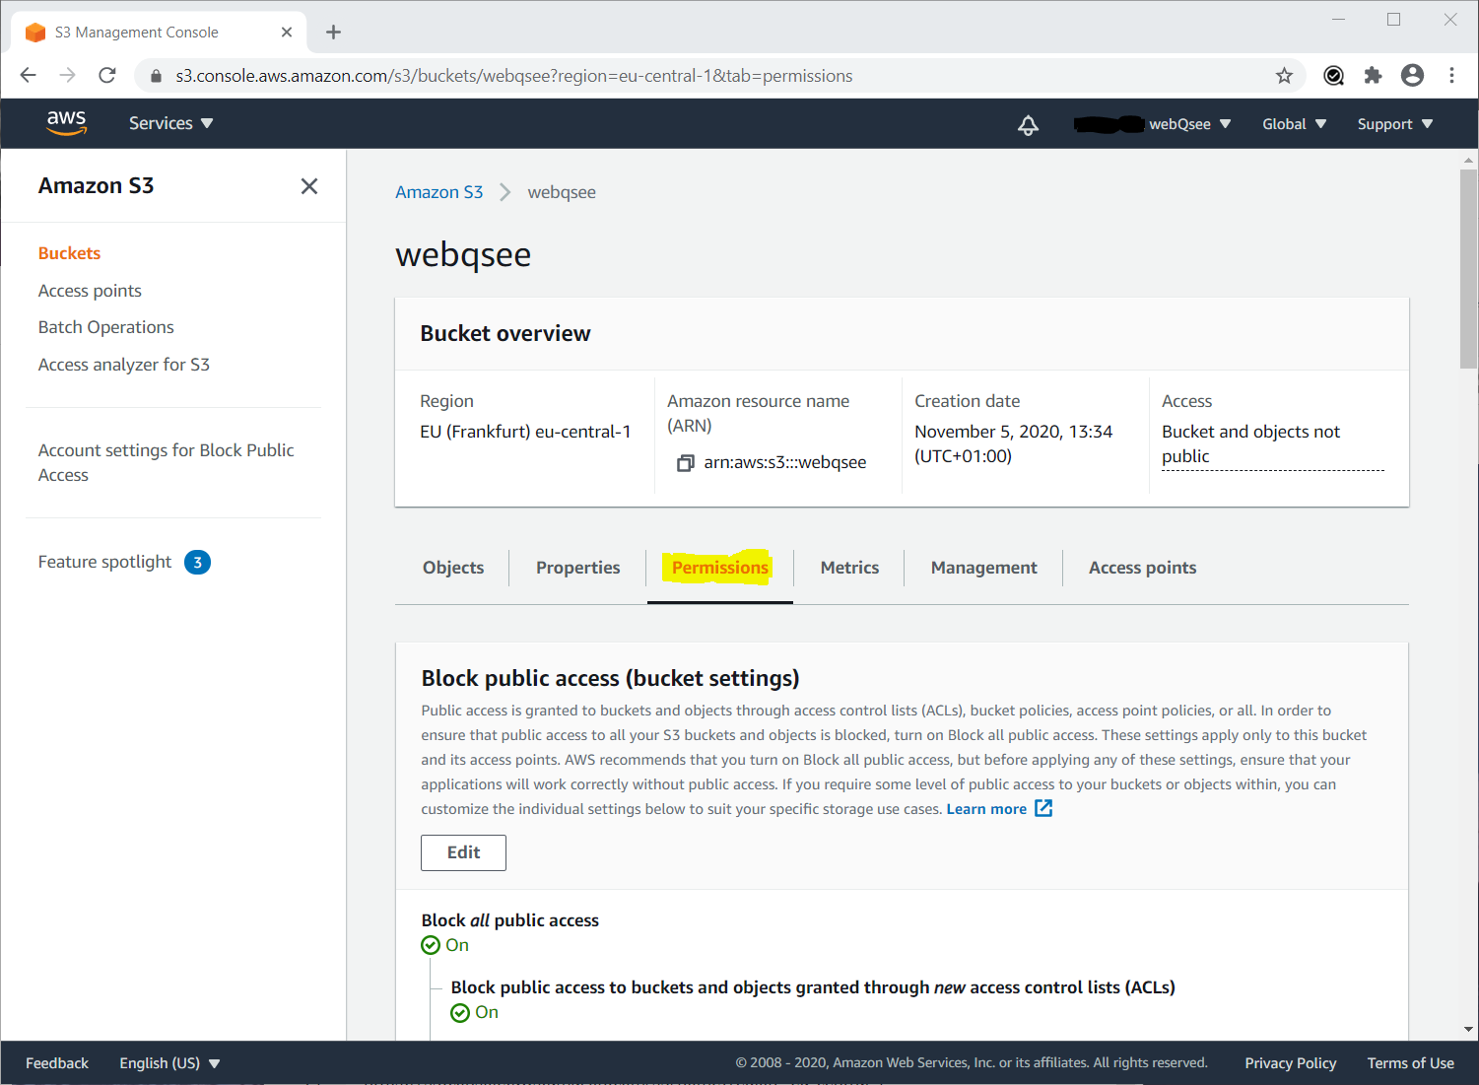The height and width of the screenshot is (1085, 1479).
Task: Open the browser extensions puzzle icon
Action: point(1373,76)
